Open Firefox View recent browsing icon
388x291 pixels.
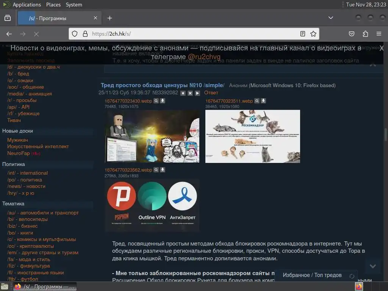[x=8, y=18]
